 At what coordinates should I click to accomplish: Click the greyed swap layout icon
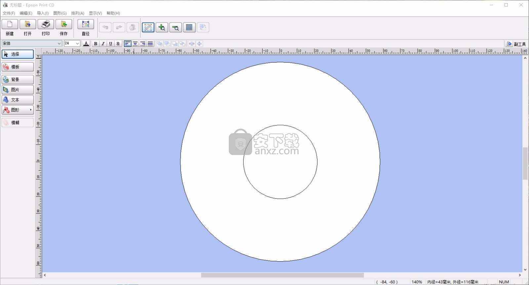pyautogui.click(x=203, y=27)
